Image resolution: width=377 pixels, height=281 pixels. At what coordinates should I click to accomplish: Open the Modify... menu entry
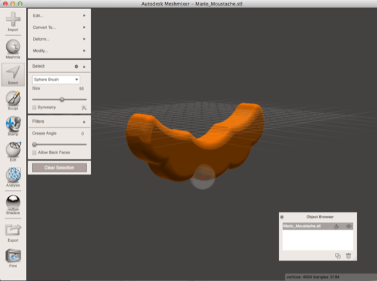tap(60, 51)
